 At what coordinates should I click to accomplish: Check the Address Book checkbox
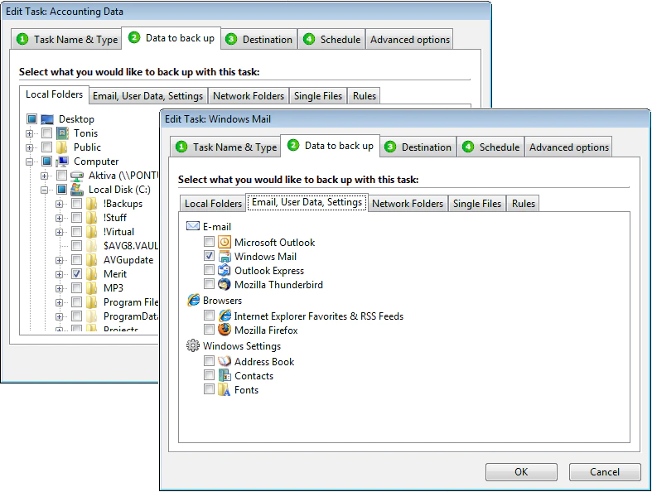(209, 361)
